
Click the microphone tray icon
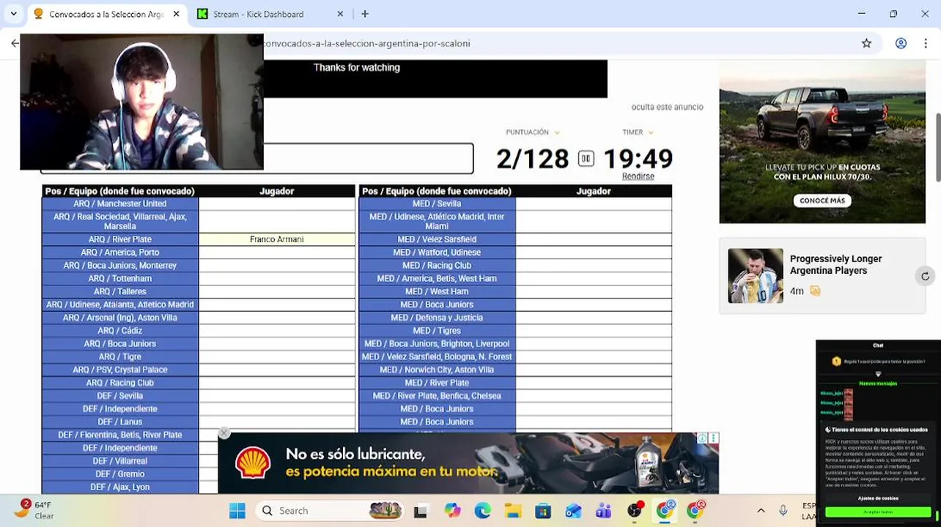click(x=783, y=511)
